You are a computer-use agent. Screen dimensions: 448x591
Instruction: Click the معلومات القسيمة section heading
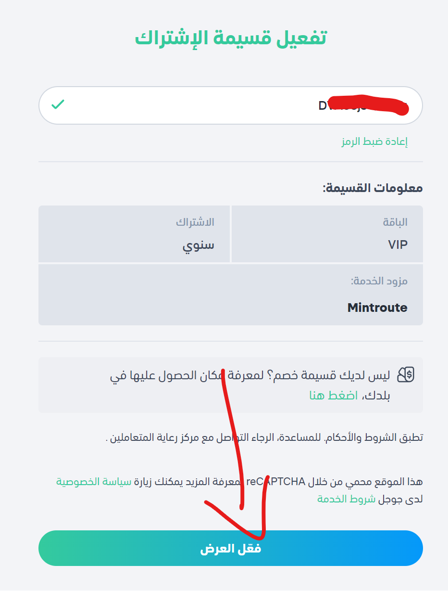[373, 188]
